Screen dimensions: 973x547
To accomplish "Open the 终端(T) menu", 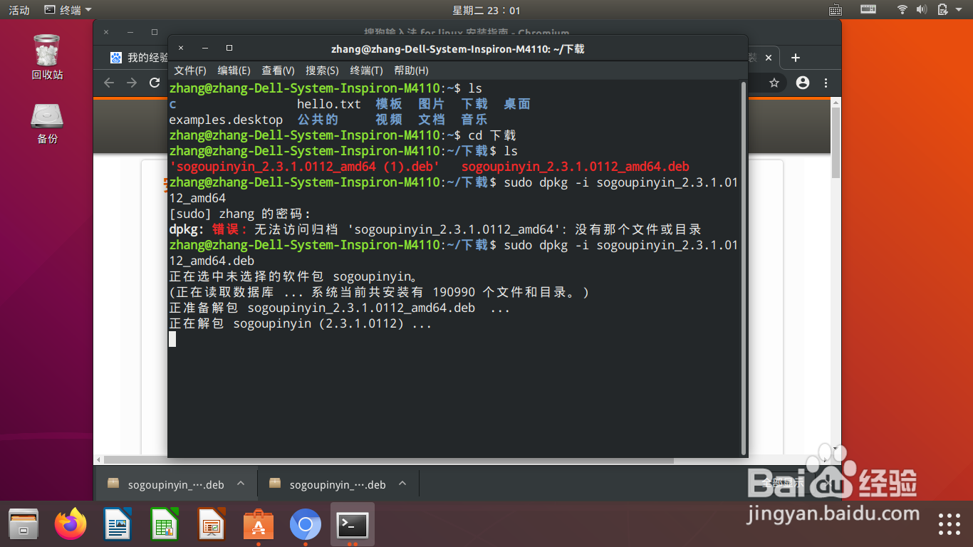I will pyautogui.click(x=368, y=71).
